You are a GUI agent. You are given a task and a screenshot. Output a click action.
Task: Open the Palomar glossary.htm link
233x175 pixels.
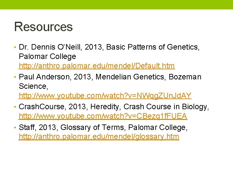pyautogui.click(x=99, y=137)
